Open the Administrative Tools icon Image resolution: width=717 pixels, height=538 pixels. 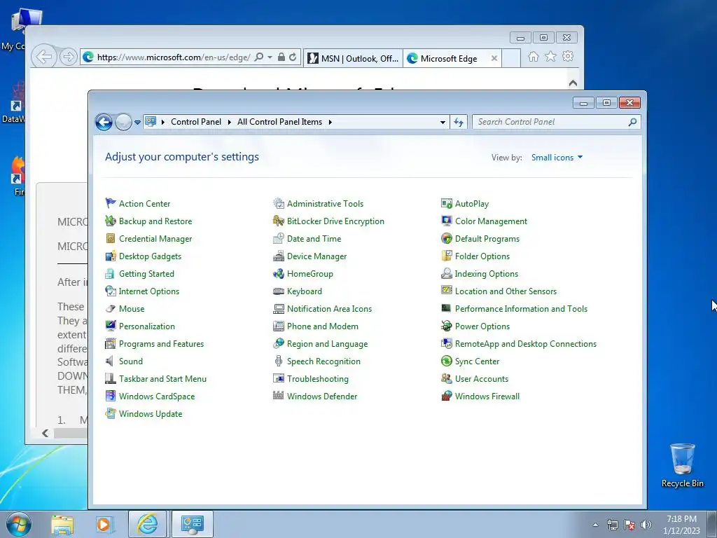[x=279, y=203]
